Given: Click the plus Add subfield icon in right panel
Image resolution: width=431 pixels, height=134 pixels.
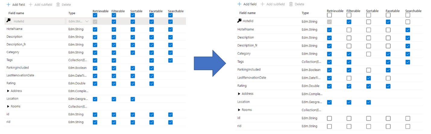Looking at the screenshot, I should (263, 4).
